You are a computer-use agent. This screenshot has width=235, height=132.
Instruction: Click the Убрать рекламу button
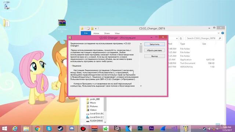pyautogui.click(x=155, y=51)
